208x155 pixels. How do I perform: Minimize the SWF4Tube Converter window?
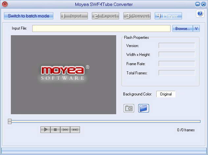coord(197,4)
